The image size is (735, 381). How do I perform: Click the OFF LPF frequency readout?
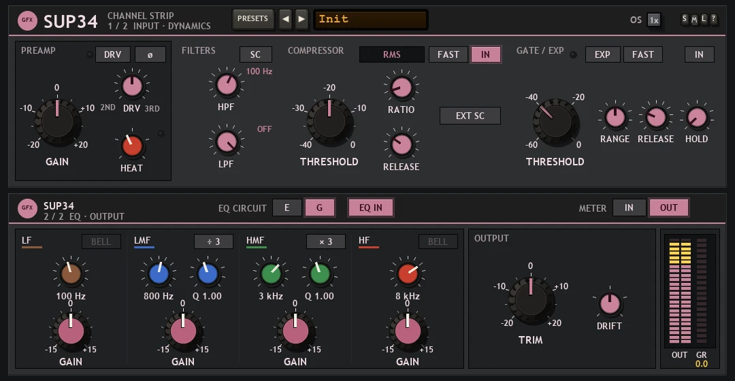(264, 129)
